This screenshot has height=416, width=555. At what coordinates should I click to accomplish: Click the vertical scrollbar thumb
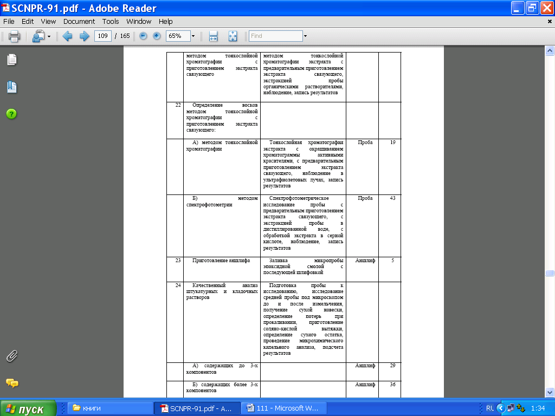(x=550, y=273)
